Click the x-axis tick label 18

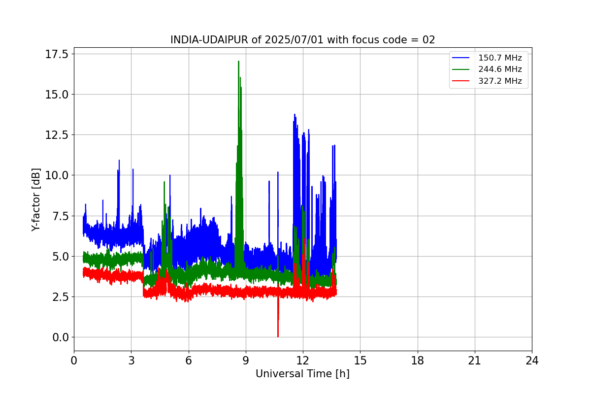tap(418, 361)
